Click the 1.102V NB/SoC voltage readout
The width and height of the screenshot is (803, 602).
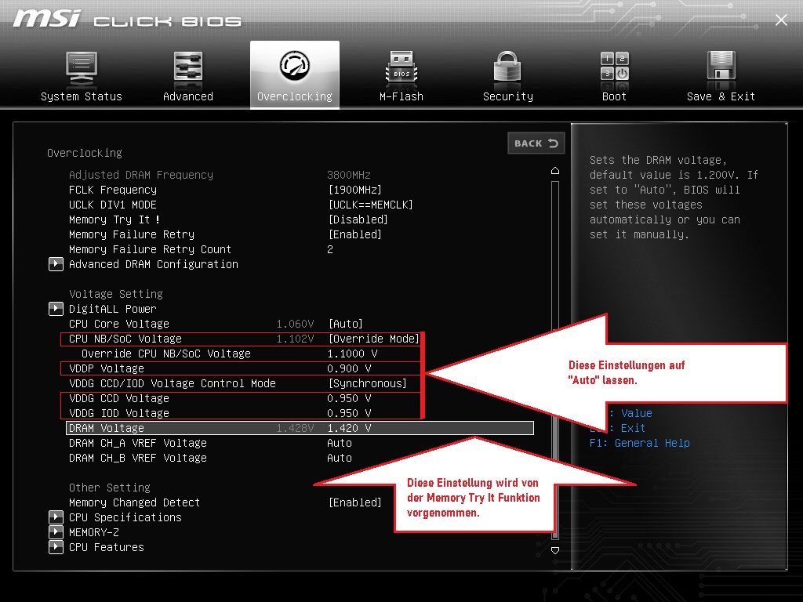295,339
